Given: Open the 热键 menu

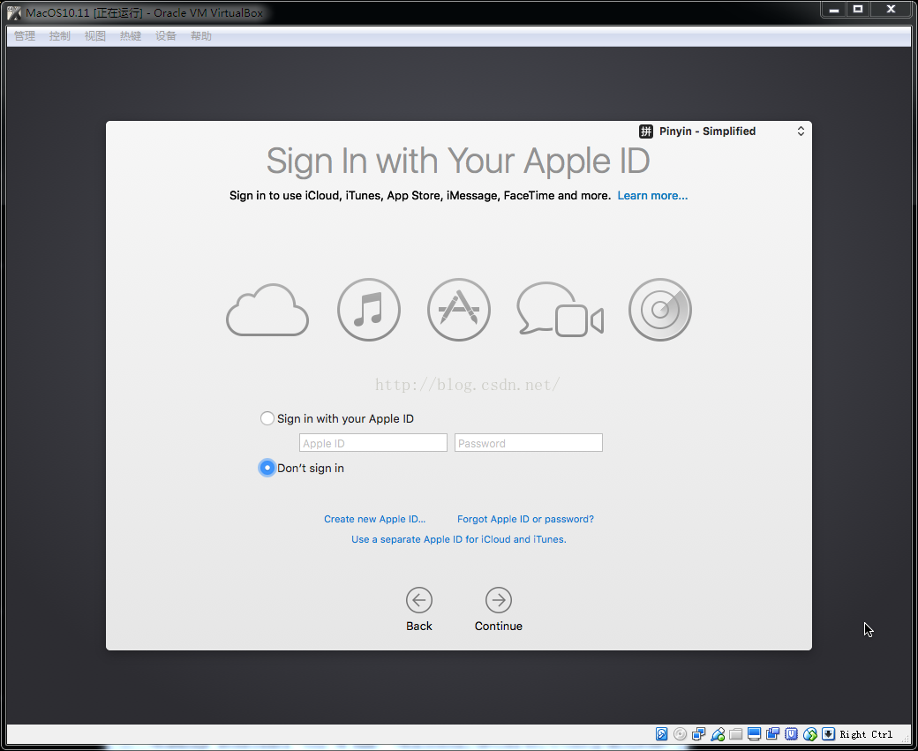Looking at the screenshot, I should tap(131, 36).
